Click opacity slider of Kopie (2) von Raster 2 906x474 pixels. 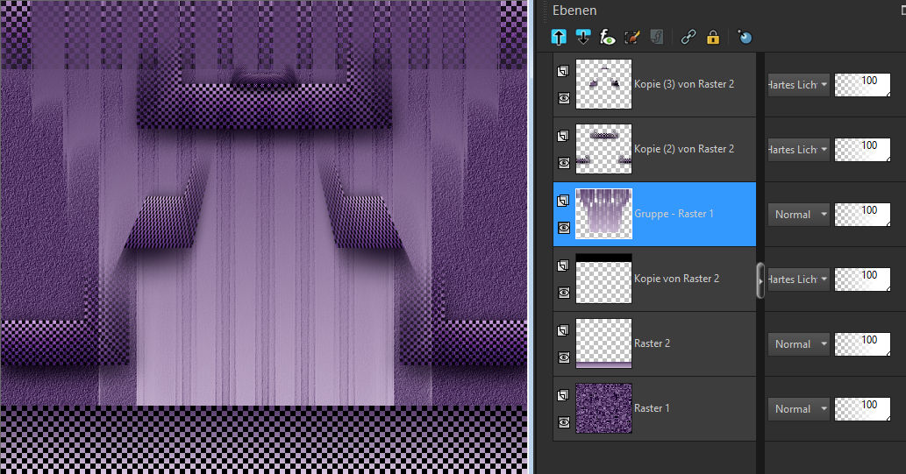pyautogui.click(x=862, y=150)
